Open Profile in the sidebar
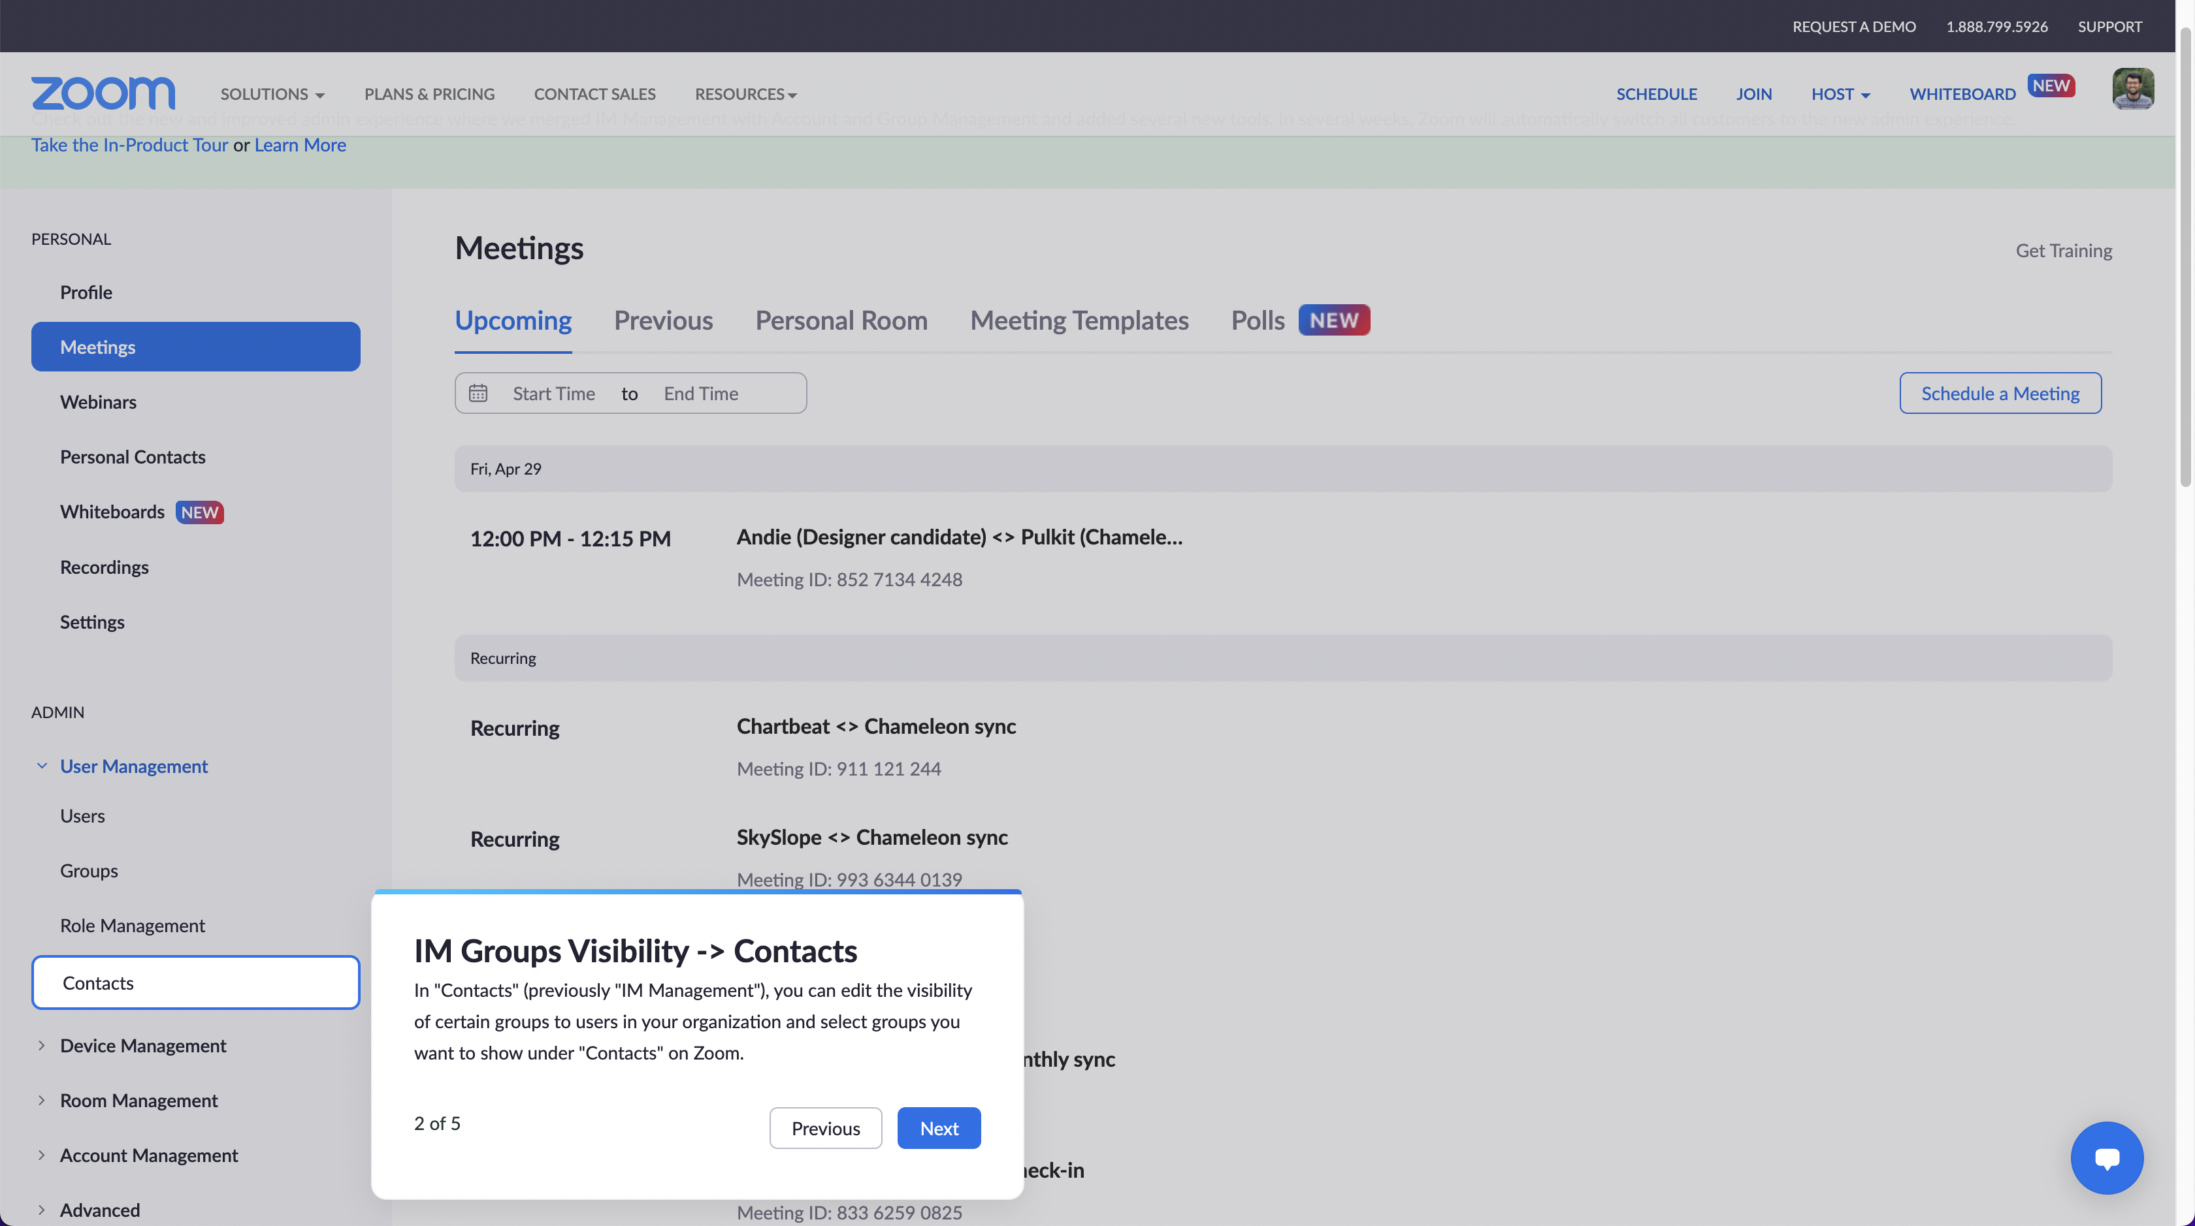The height and width of the screenshot is (1226, 2195). point(85,292)
